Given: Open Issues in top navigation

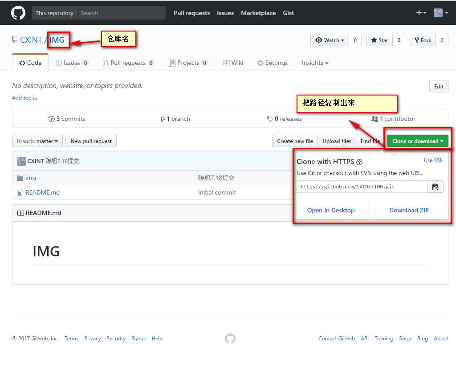Looking at the screenshot, I should tap(225, 13).
